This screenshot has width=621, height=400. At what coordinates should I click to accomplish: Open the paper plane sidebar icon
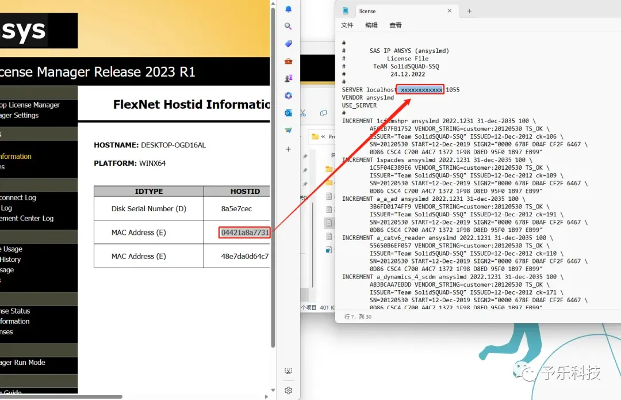coord(288,130)
